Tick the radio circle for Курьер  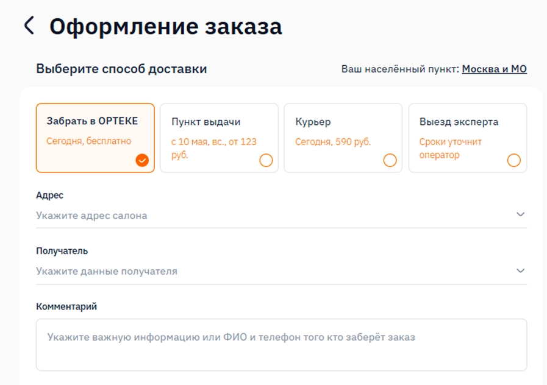(390, 160)
